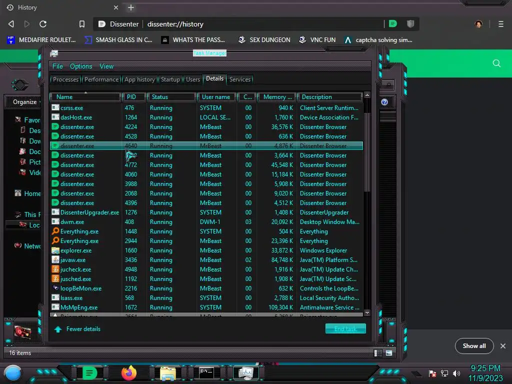Switch Explorer to large icons view

[x=389, y=353]
